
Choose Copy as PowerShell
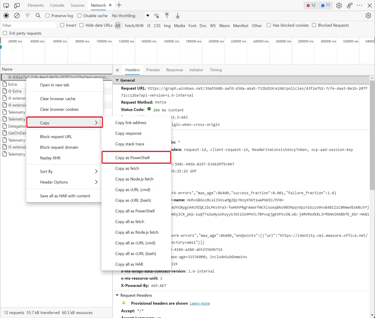pos(136,158)
